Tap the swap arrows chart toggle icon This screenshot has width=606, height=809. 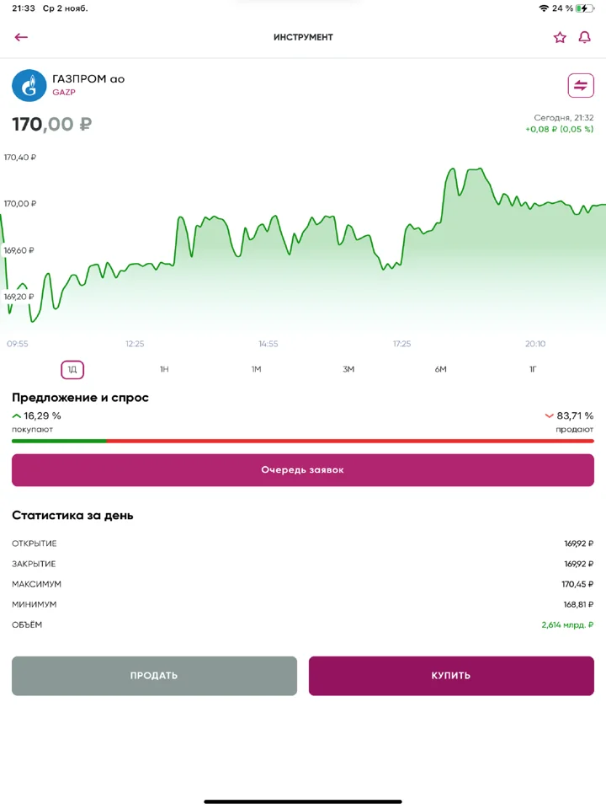[581, 85]
